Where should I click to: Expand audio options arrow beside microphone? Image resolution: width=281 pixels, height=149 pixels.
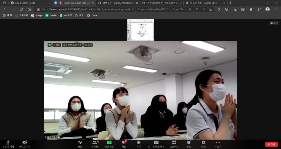coord(15,142)
